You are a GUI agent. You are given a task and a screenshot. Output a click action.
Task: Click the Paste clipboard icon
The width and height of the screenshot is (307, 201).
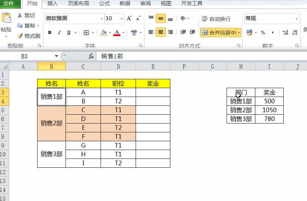point(6,18)
